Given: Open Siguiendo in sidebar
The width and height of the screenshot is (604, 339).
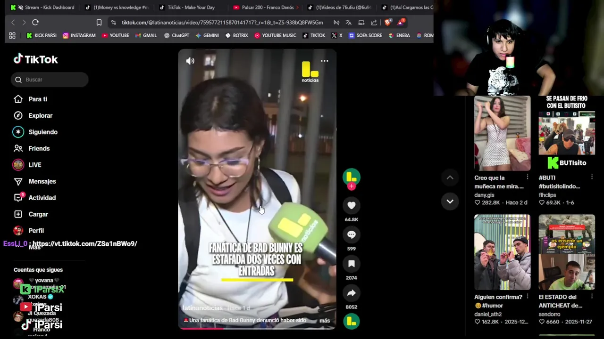Looking at the screenshot, I should coord(42,132).
